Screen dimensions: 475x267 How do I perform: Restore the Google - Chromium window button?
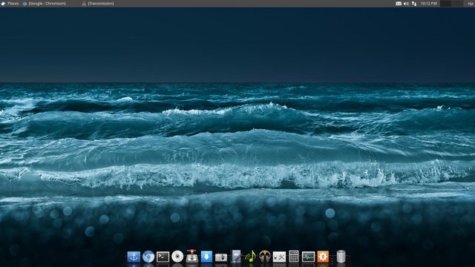[45, 4]
